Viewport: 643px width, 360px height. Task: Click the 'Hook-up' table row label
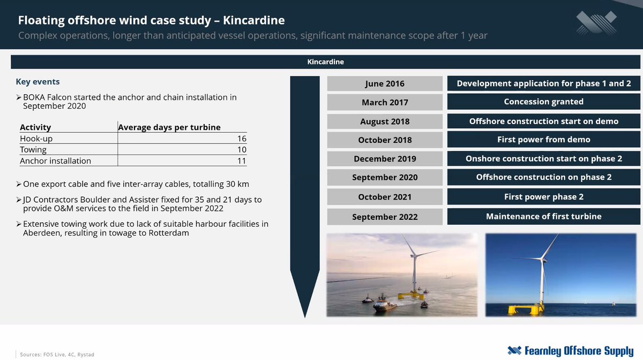coord(36,139)
